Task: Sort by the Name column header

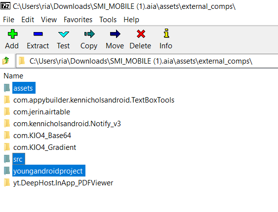Action: point(13,76)
